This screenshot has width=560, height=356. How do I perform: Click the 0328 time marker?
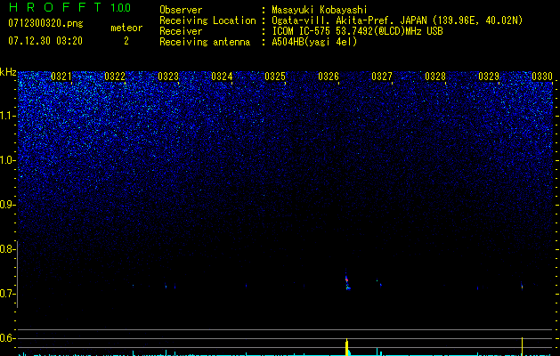[435, 77]
